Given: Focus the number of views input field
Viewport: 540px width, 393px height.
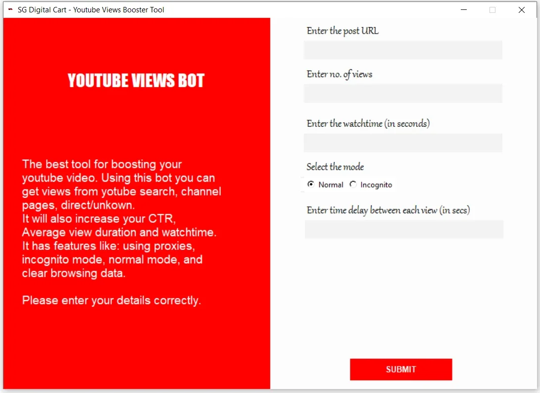Looking at the screenshot, I should pos(402,93).
